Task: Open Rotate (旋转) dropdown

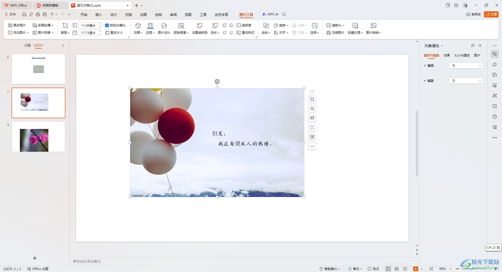Action: 281,25
